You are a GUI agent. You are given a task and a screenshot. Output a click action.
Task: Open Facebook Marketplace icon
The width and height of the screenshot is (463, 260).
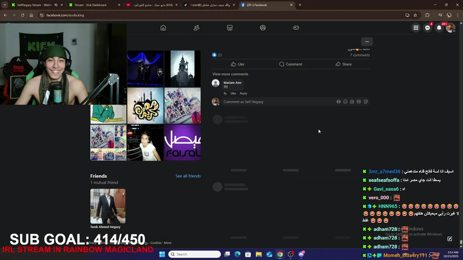(230, 28)
